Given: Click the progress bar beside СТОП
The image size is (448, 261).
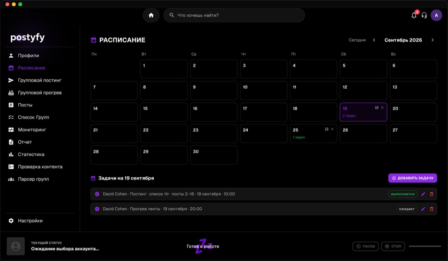Looking at the screenshot, I should tap(425, 246).
